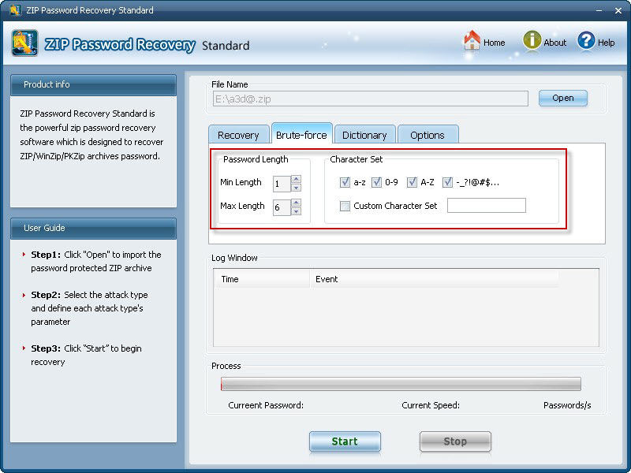Viewport: 631px width, 473px height.
Task: Increase Max Length with up arrow
Action: [297, 203]
